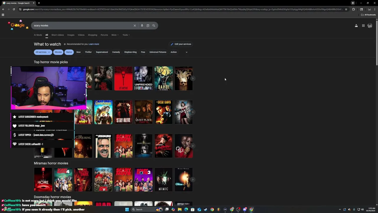
Task: Open Microsoft Store from the taskbar
Action: 193,209
